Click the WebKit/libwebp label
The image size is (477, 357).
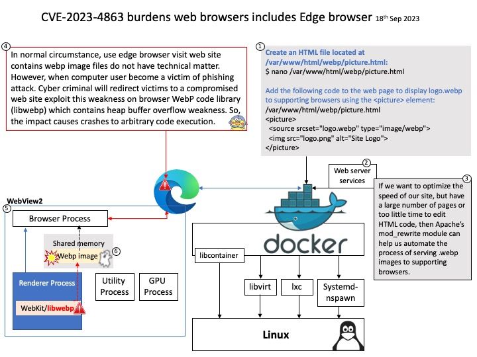click(x=47, y=308)
